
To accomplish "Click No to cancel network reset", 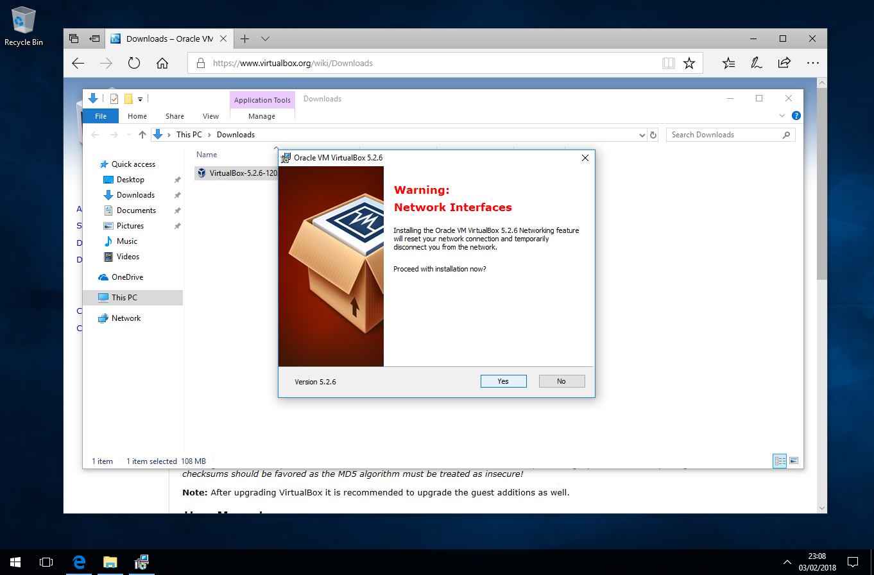I will (x=561, y=381).
